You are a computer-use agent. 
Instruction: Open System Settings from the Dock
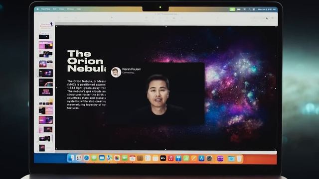(x=209, y=158)
